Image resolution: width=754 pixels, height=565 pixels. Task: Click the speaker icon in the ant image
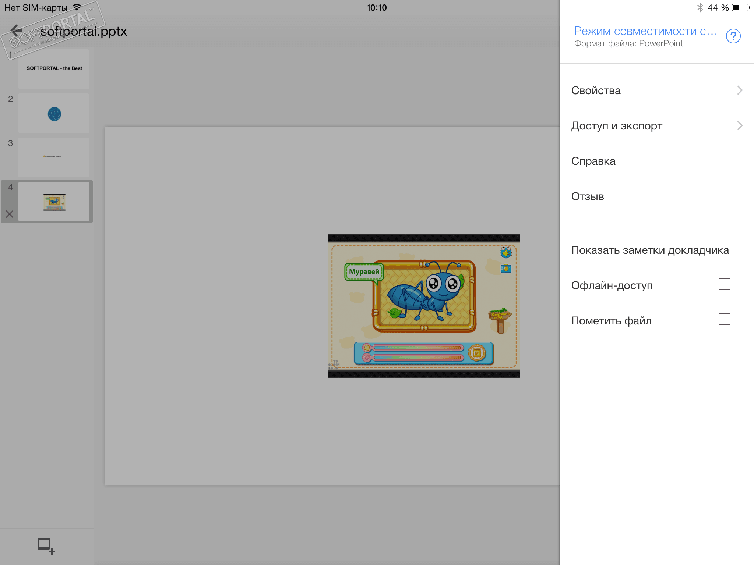(x=506, y=252)
